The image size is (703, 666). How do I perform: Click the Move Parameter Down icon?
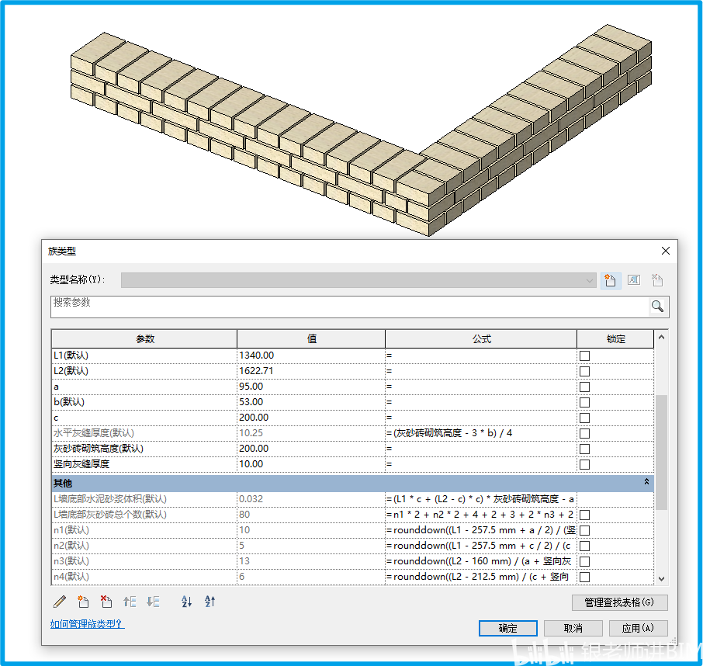(x=153, y=602)
